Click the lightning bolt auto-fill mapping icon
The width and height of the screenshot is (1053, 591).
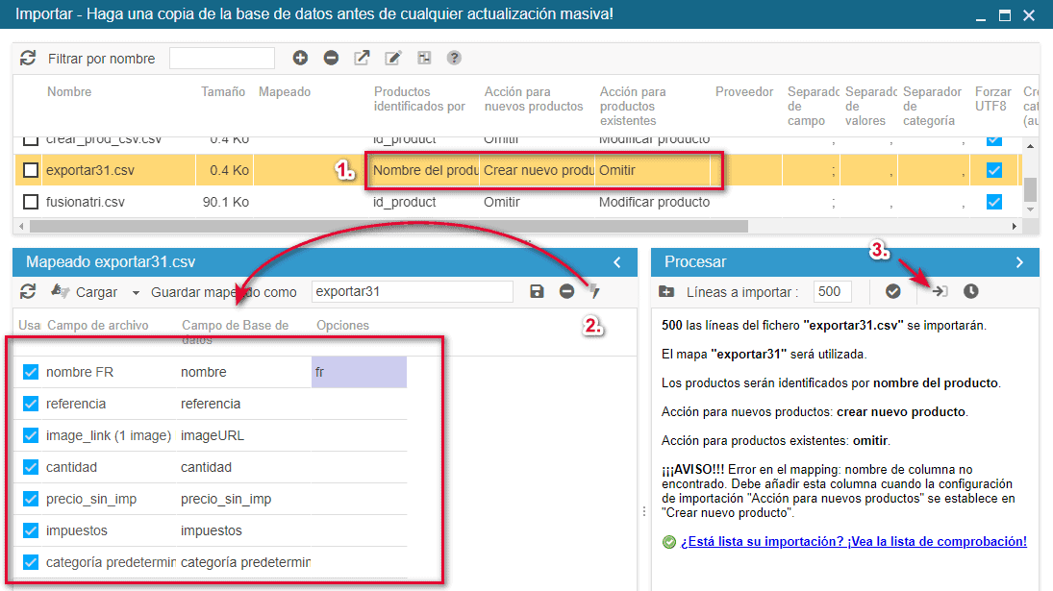click(594, 291)
